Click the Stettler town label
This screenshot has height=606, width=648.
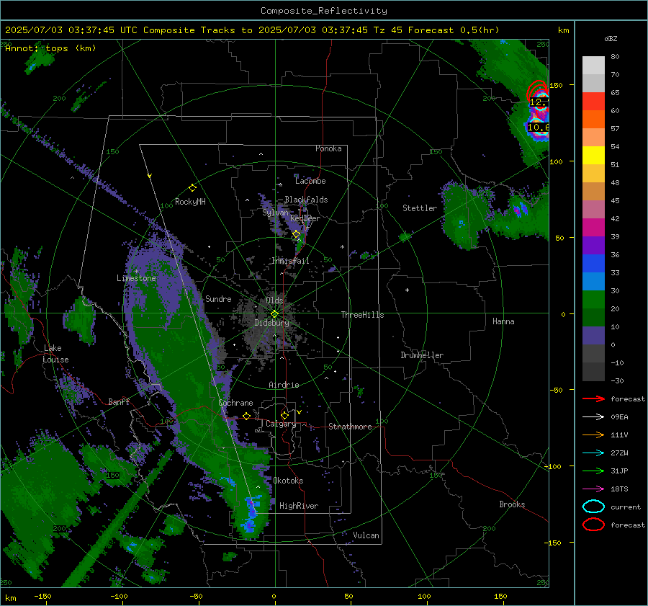pos(420,208)
